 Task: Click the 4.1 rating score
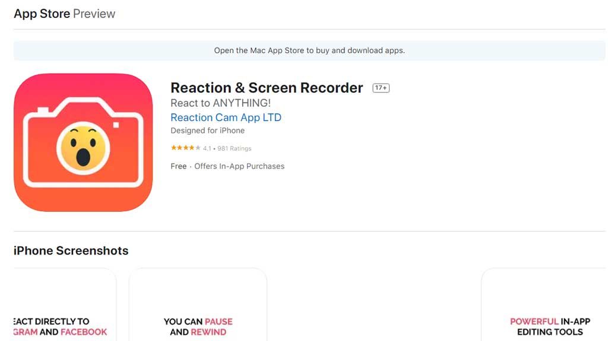click(x=207, y=148)
